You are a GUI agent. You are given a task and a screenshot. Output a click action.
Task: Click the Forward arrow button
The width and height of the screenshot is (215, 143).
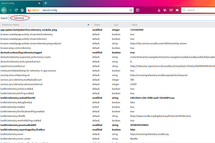pyautogui.click(x=10, y=10)
